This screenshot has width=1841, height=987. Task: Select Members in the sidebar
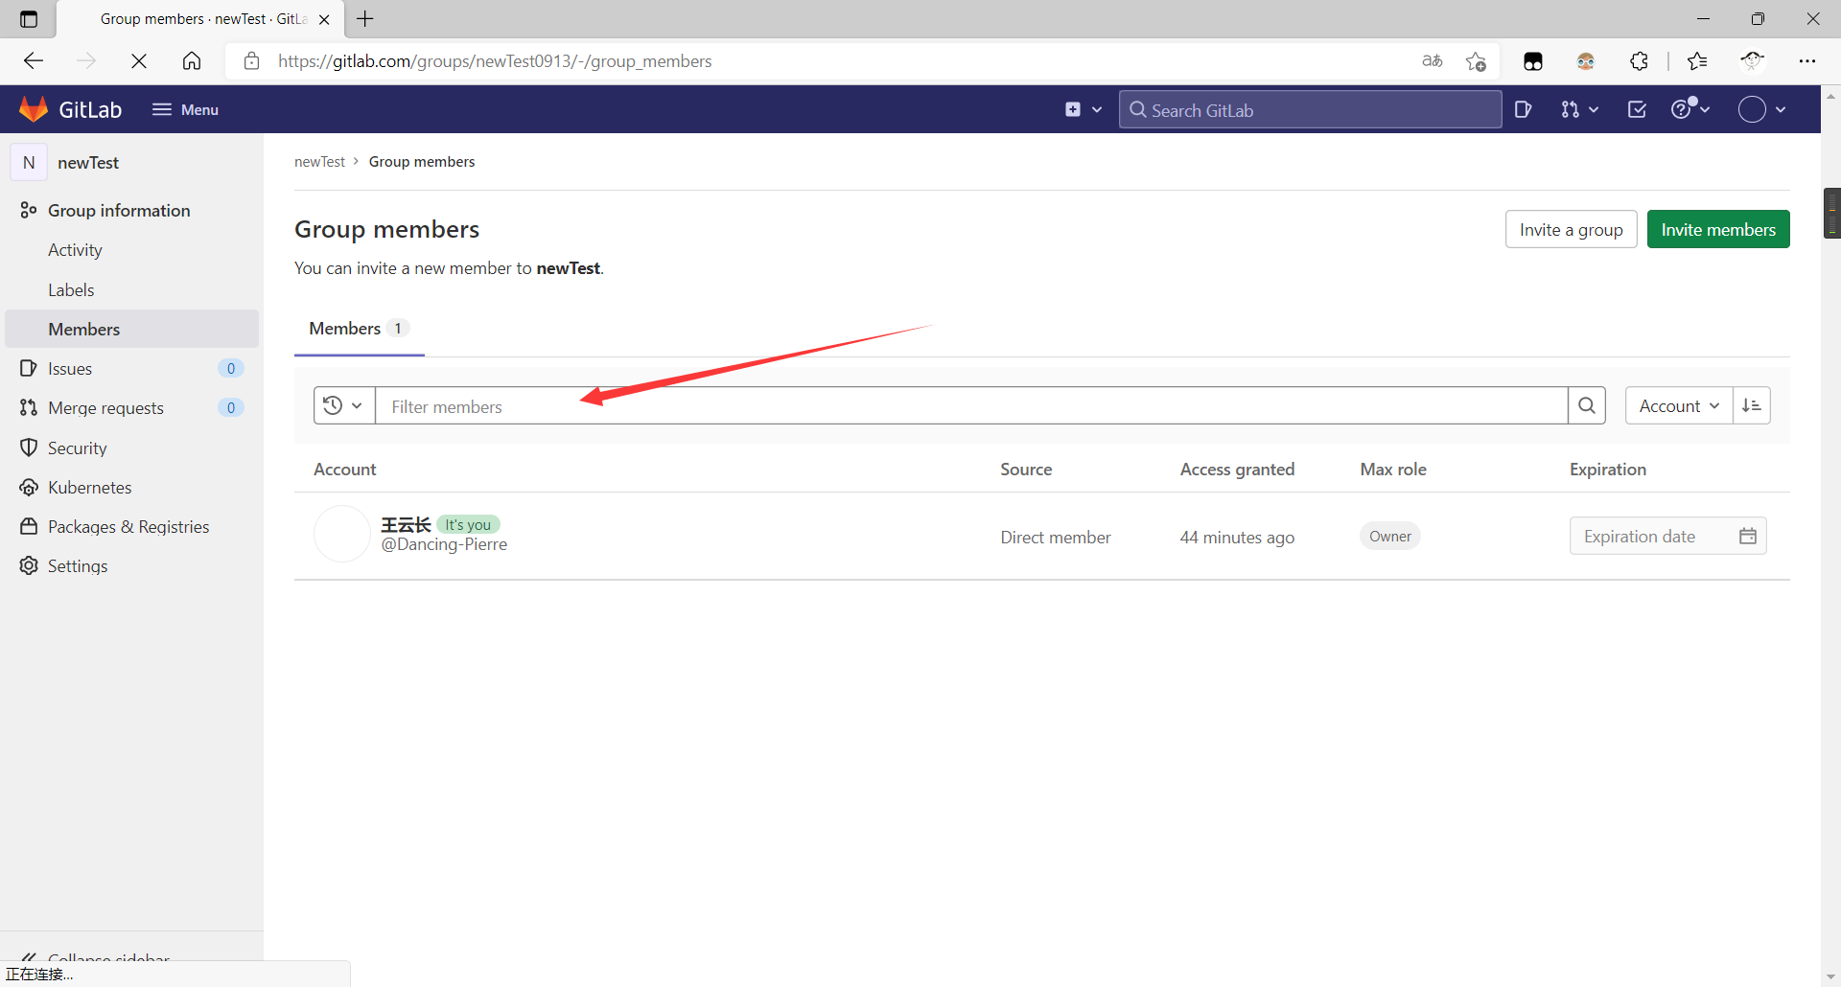coord(132,329)
